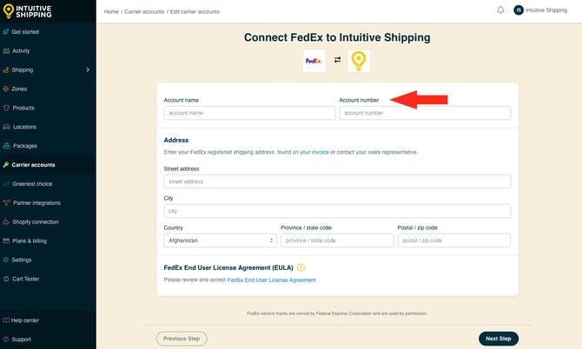Click the EULA info warning icon

(x=301, y=267)
